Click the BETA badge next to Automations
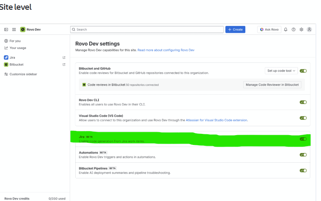Viewport: 321px width, 201px height. point(103,153)
